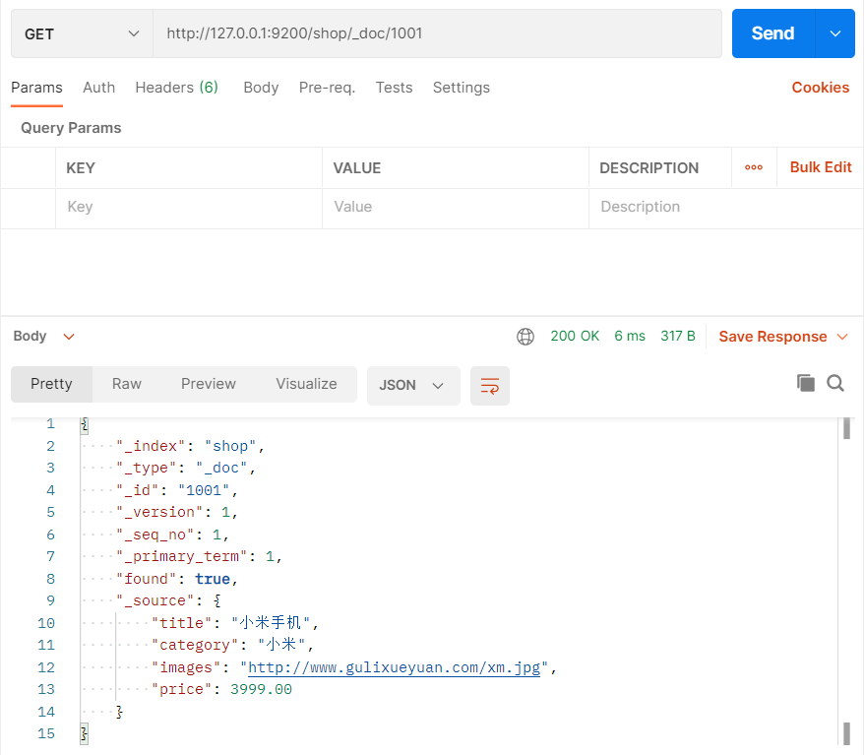Click the category value 小米
Viewport: 864px width, 755px height.
[x=281, y=645]
